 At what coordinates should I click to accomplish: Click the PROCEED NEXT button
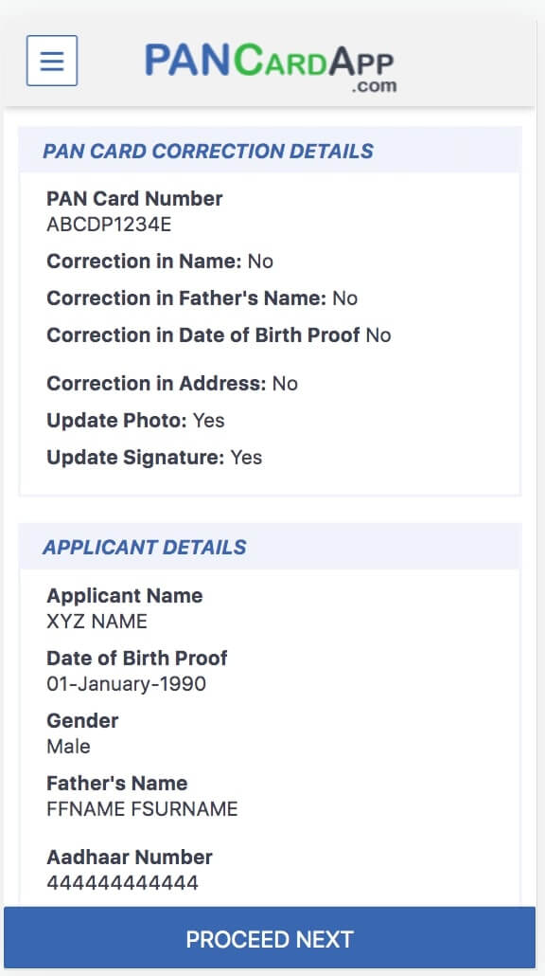272,938
